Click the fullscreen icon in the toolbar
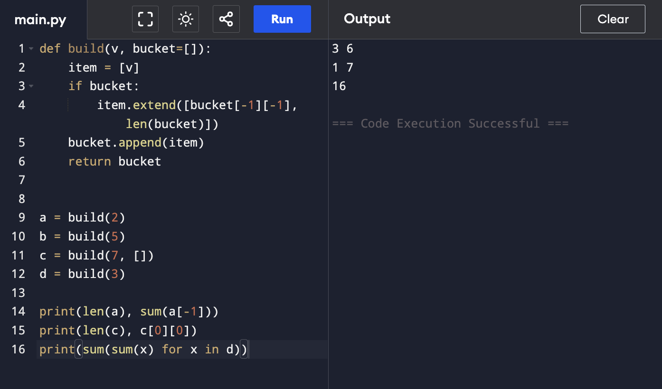Screen dimensions: 662x389 click(145, 19)
